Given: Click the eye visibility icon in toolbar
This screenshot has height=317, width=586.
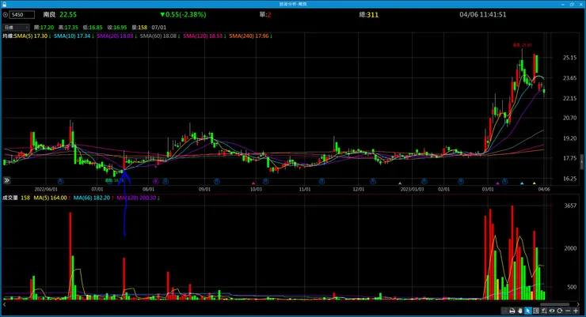Looking at the screenshot, I should tap(552, 311).
